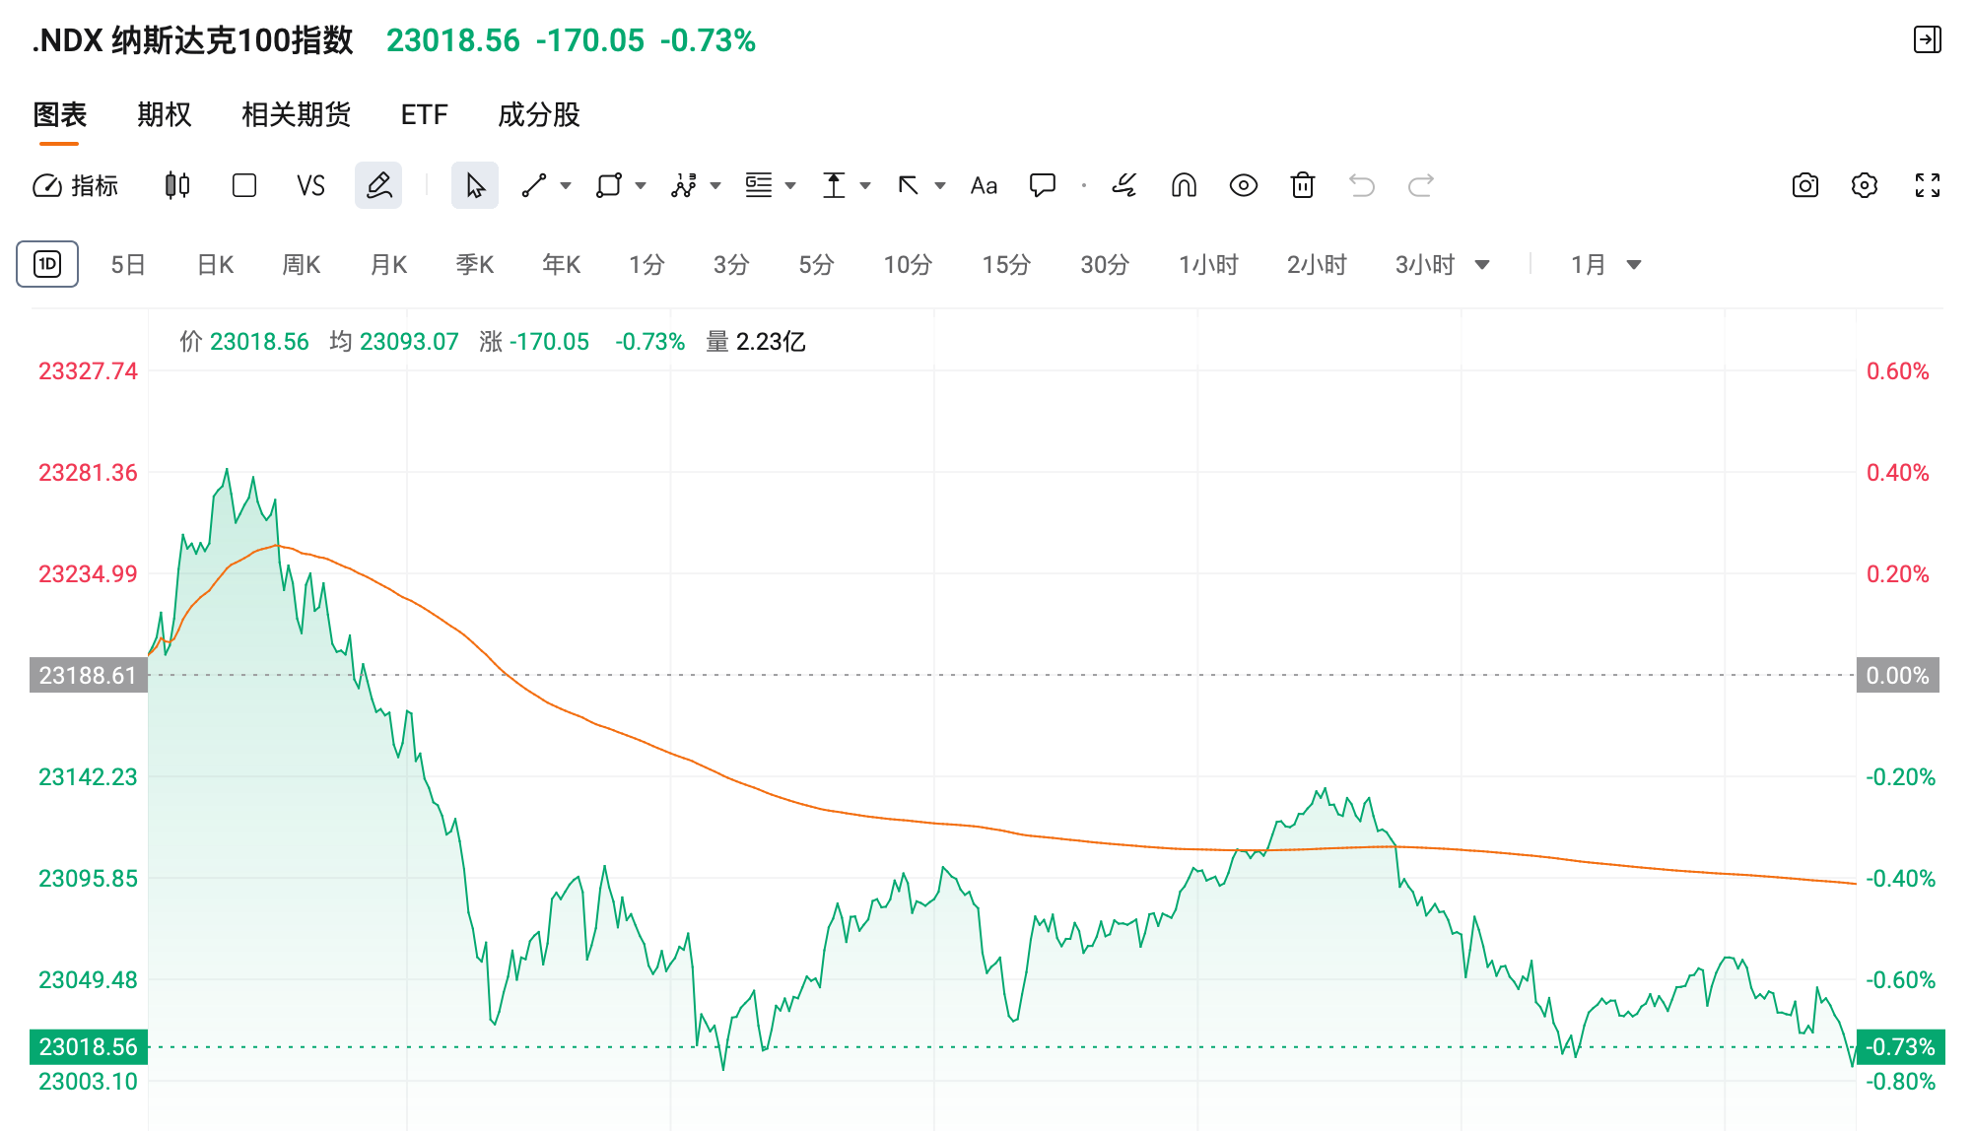Click the 量 2.23亿 volume value
Viewport: 1973px width, 1131px height.
click(x=756, y=342)
